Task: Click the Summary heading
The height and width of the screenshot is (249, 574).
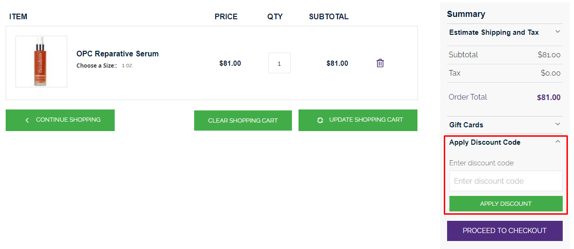Action: point(466,14)
